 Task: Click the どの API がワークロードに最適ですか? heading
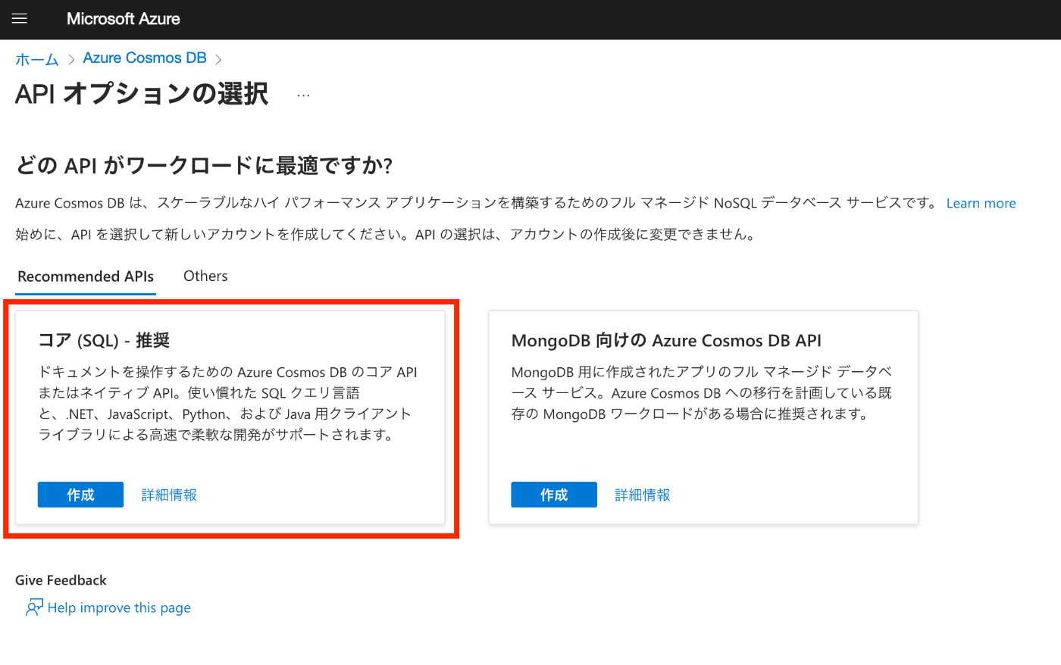pos(204,165)
